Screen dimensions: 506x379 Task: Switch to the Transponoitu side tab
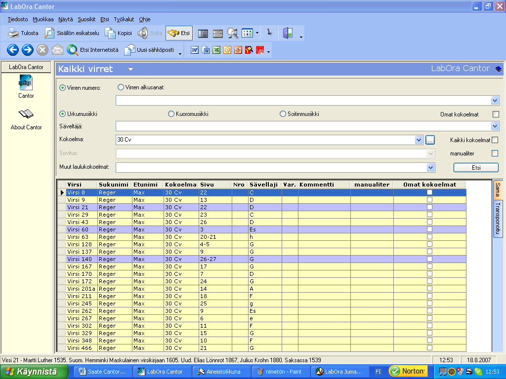498,219
